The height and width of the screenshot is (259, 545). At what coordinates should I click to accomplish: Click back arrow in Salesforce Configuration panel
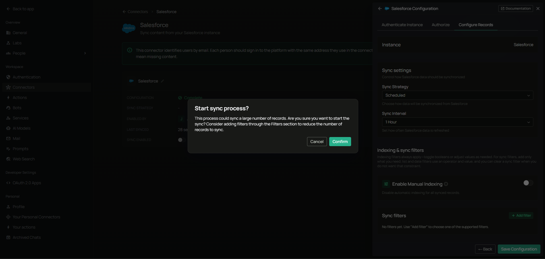pyautogui.click(x=380, y=9)
